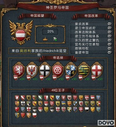The width and height of the screenshot is (116, 127).
Task: Click the first prince shield in the 49位王子 list
Action: pyautogui.click(x=17, y=98)
